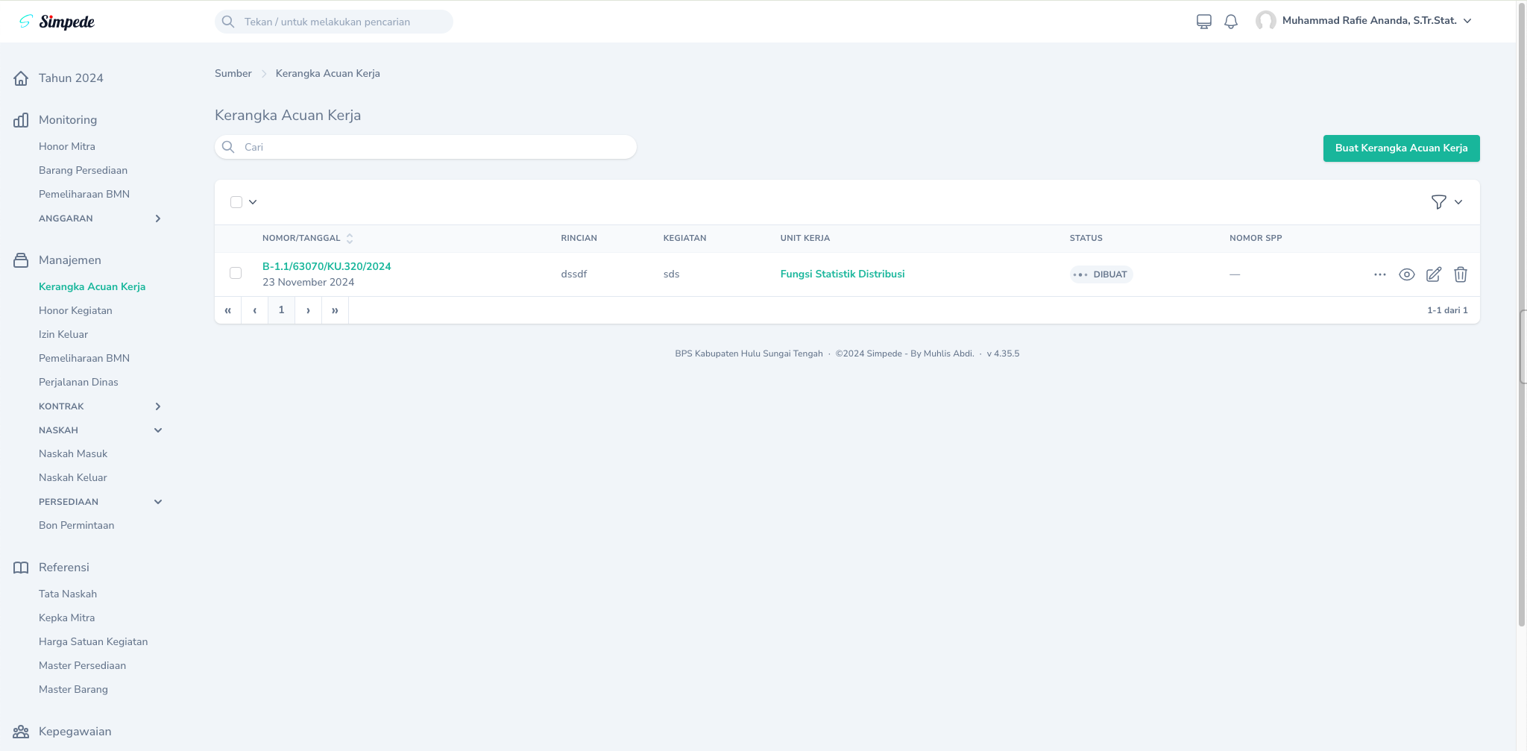Screen dimensions: 1527x751
Task: Open Barang Persediaan menu item
Action: (83, 171)
